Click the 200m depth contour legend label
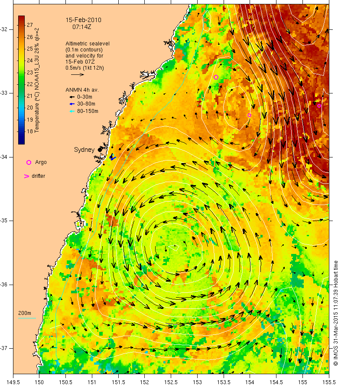 pos(25,313)
